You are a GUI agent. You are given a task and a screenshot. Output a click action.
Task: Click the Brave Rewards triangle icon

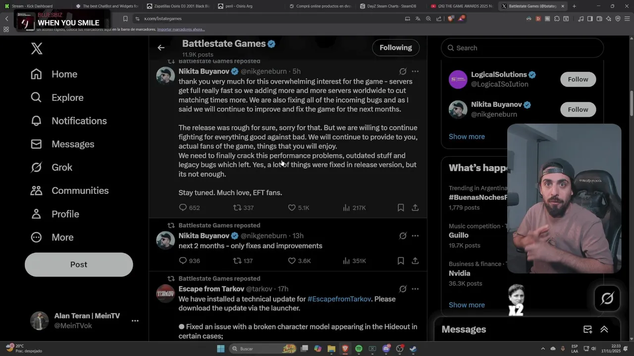pyautogui.click(x=462, y=18)
